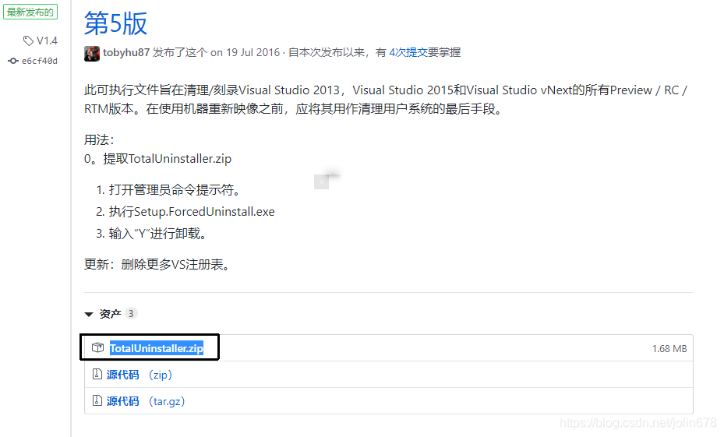Viewport: 724px width, 437px height.
Task: Click the step 打开管理员命令提示符
Action: click(x=175, y=189)
